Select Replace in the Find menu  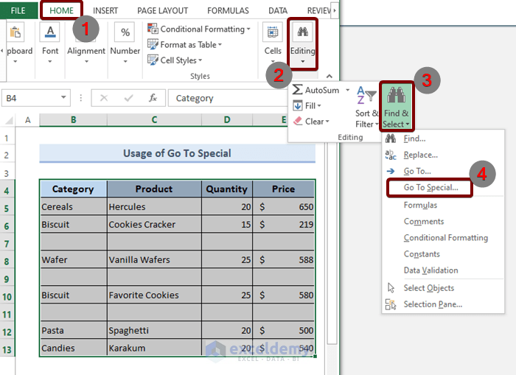(420, 155)
